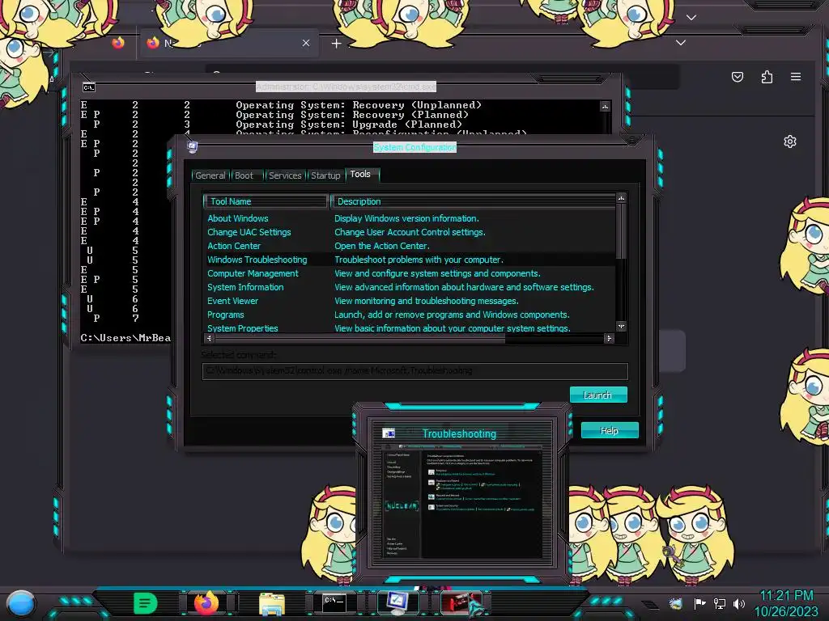The width and height of the screenshot is (829, 621).
Task: Select System Configuration taskbar icon
Action: 397,602
